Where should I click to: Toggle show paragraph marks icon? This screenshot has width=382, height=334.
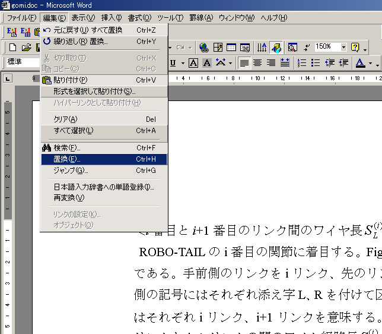(307, 48)
